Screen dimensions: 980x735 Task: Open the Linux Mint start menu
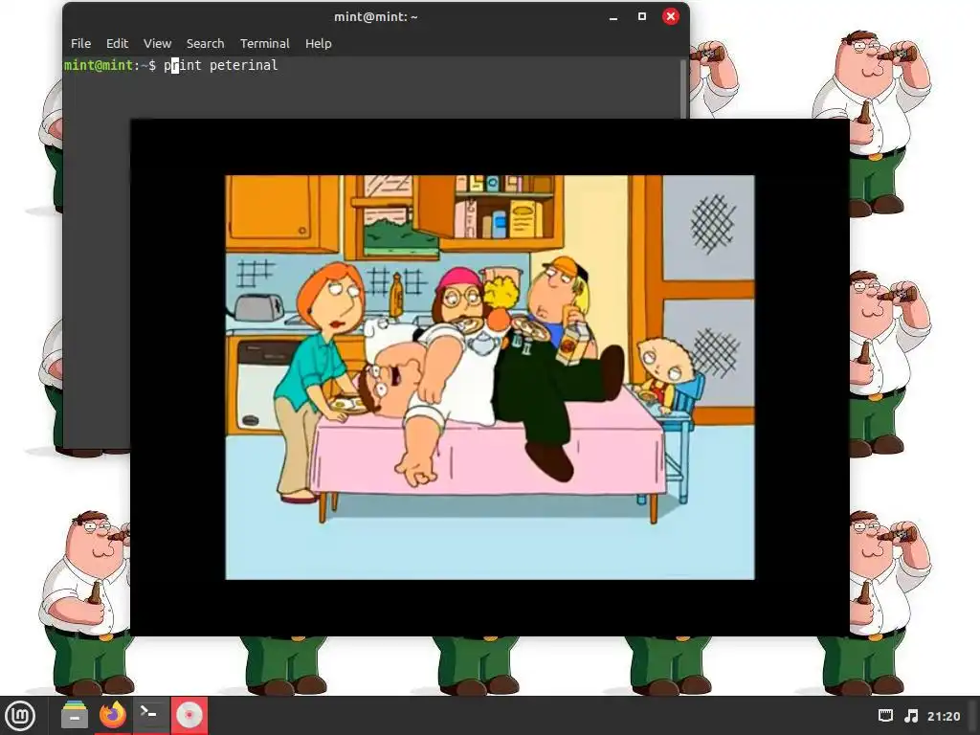20,716
